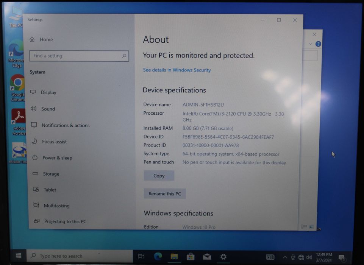364x265 pixels.
Task: Open Home in Settings sidebar
Action: coord(41,39)
